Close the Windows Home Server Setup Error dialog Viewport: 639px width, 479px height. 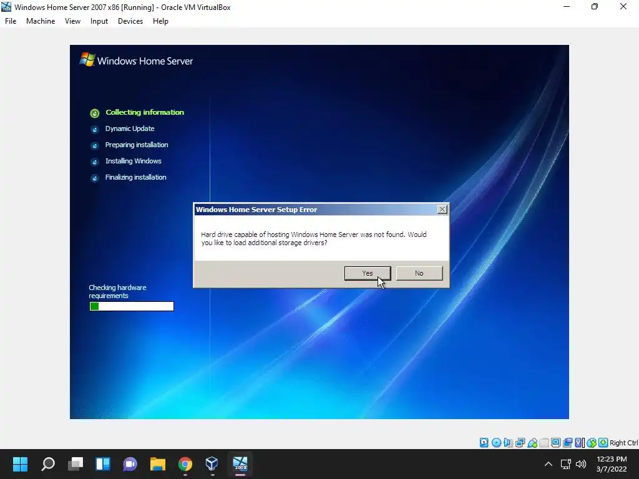click(442, 210)
